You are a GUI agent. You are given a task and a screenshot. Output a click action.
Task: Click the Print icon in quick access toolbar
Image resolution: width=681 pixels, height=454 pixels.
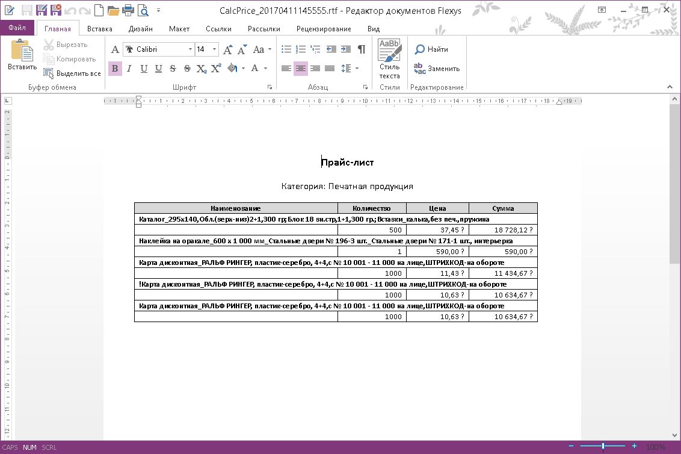[128, 10]
